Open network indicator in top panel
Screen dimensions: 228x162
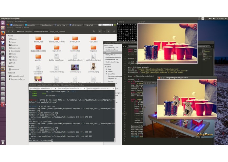[x=206, y=18]
